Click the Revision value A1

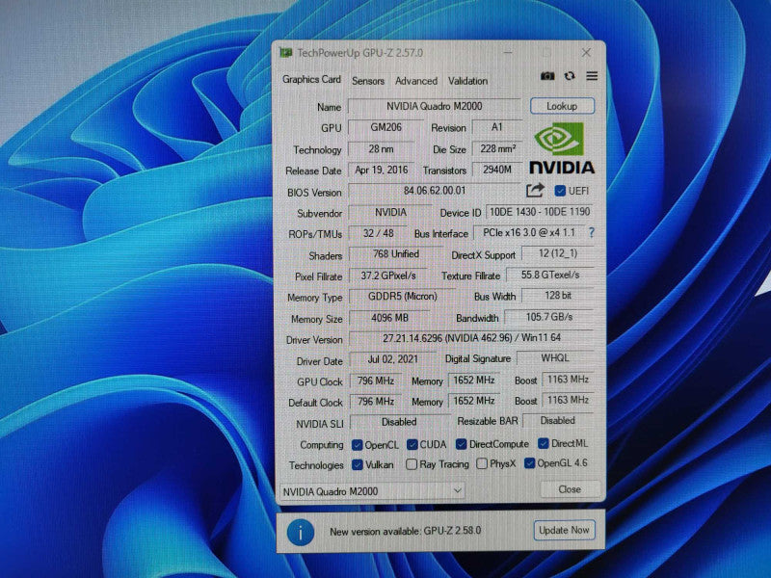(496, 127)
